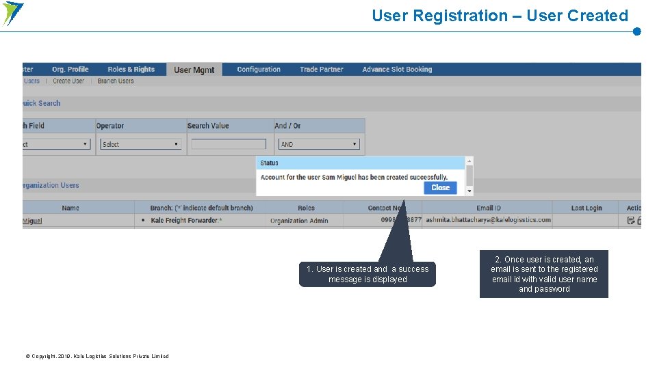The width and height of the screenshot is (657, 369).
Task: Click the Roles column header
Action: point(306,208)
